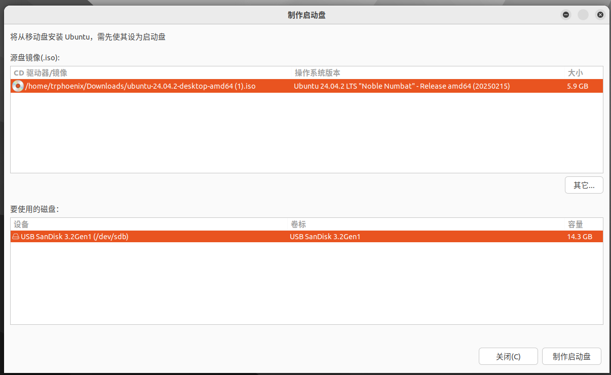The width and height of the screenshot is (611, 375).
Task: Click the CD disc icon beside the ISO path
Action: coord(18,86)
